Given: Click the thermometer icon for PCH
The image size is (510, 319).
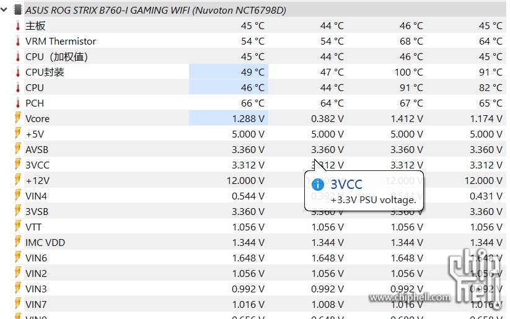Looking at the screenshot, I should point(18,103).
